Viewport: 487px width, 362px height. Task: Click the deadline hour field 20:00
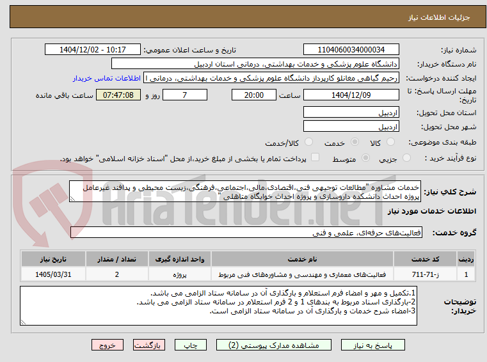[254, 95]
